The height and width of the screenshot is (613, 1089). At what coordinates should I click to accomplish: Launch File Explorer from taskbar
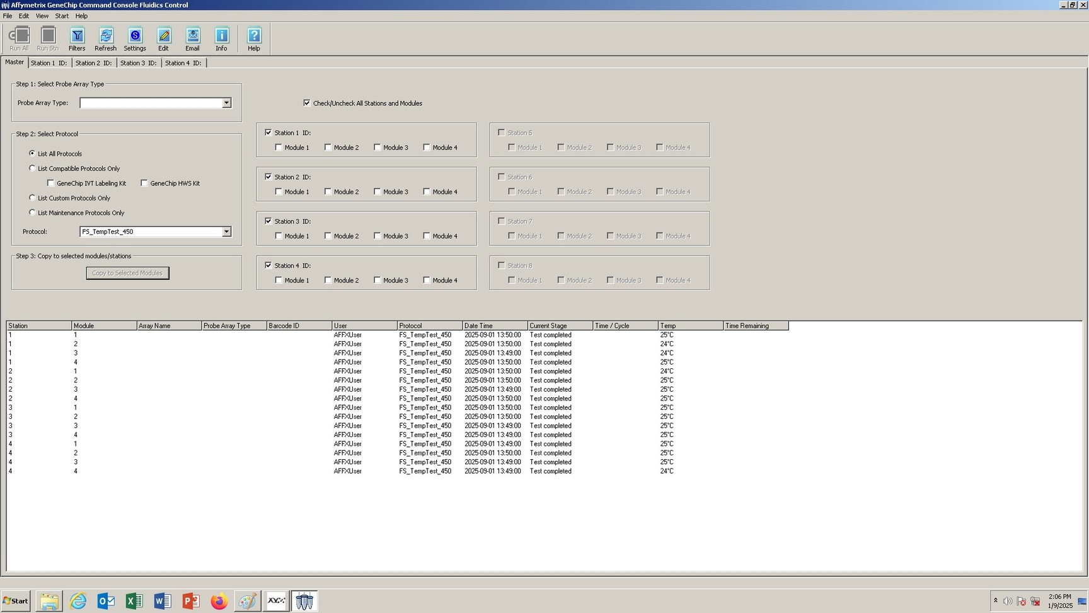(49, 601)
